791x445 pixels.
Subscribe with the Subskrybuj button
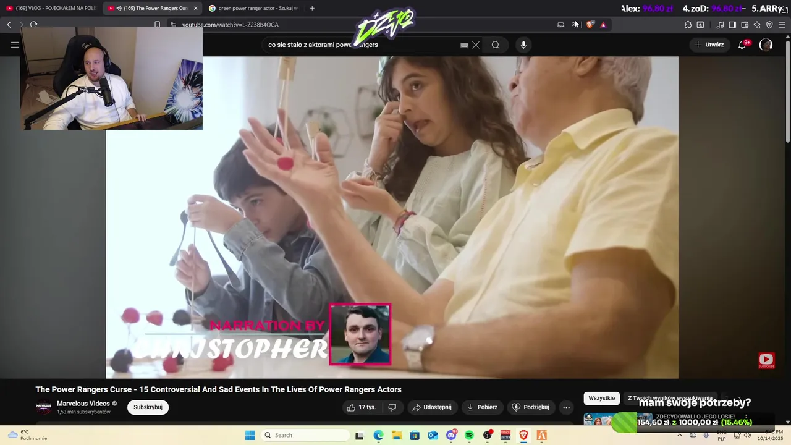point(148,407)
